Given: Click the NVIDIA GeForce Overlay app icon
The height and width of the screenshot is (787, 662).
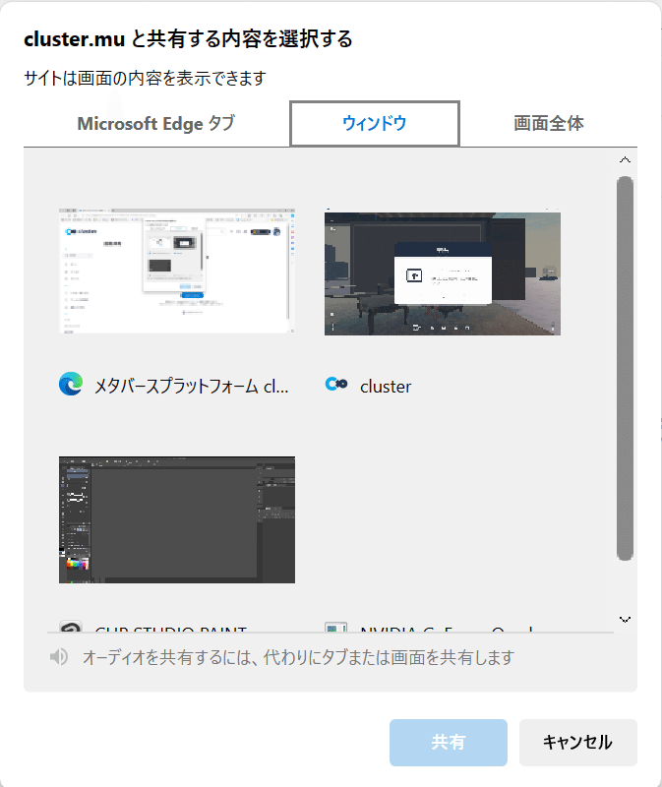Looking at the screenshot, I should click(336, 628).
